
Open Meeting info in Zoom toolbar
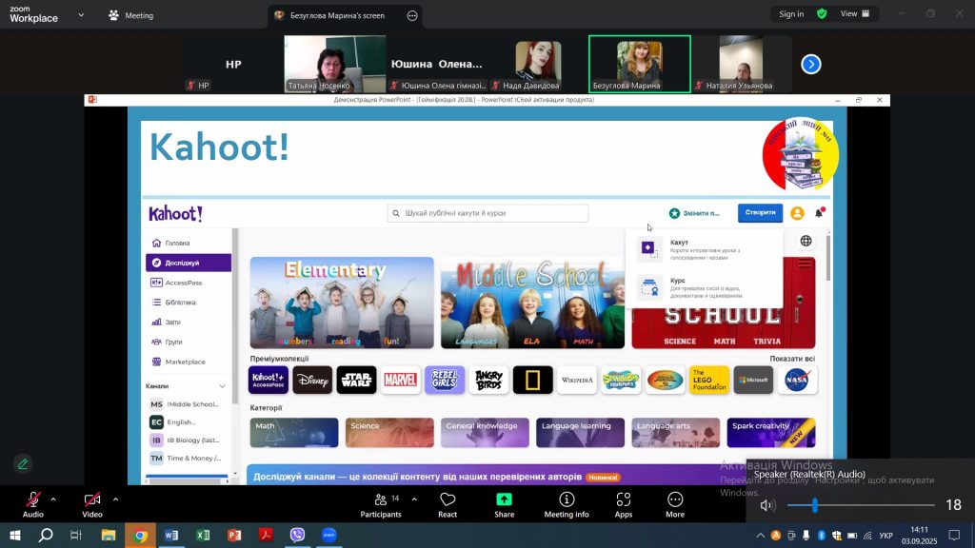tap(567, 505)
